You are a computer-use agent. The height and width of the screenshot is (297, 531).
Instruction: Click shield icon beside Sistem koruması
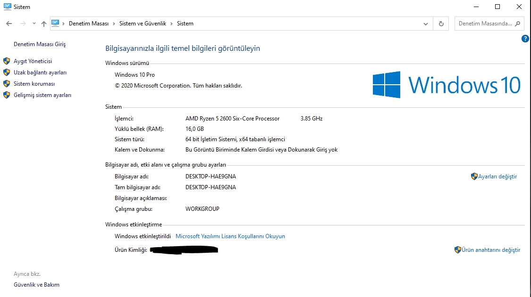click(x=7, y=83)
